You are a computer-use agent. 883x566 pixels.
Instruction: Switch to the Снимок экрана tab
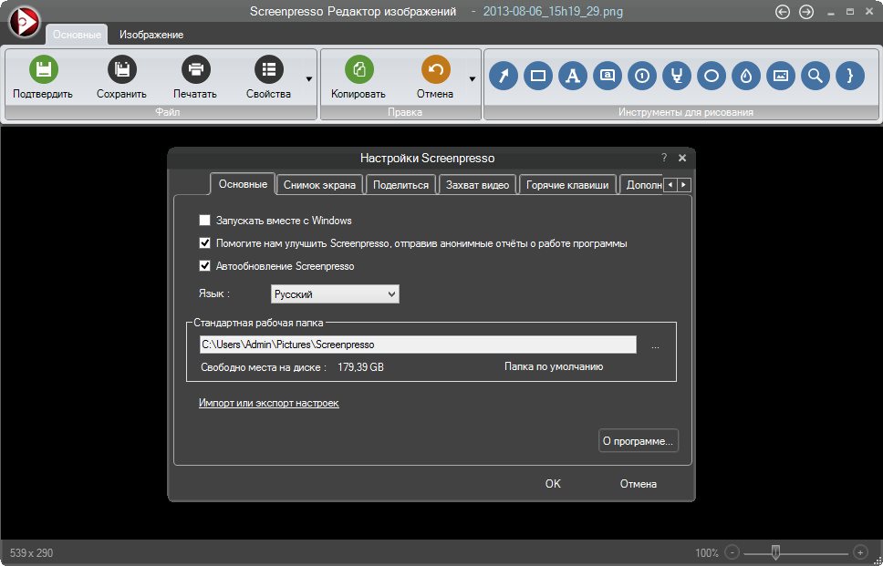point(319,185)
